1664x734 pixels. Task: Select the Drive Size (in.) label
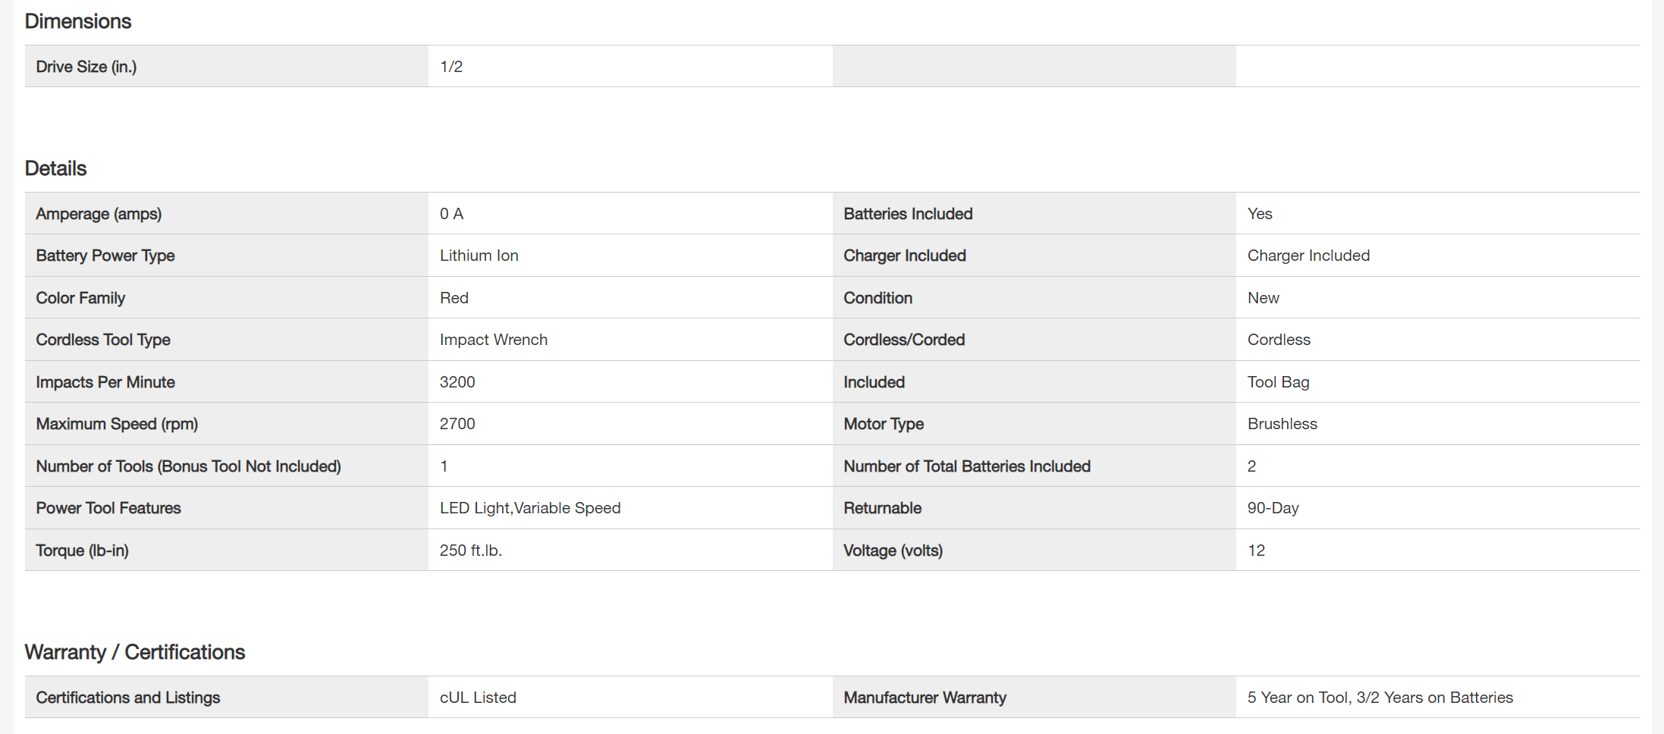86,67
